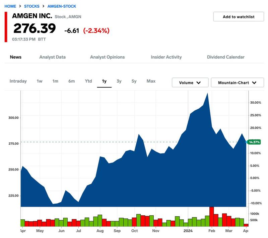Click the price peak before Feb 2024
This screenshot has height=238, width=268.
point(207,93)
